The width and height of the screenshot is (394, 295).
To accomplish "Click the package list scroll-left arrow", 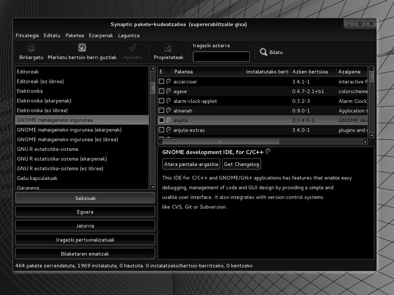I will (x=160, y=142).
